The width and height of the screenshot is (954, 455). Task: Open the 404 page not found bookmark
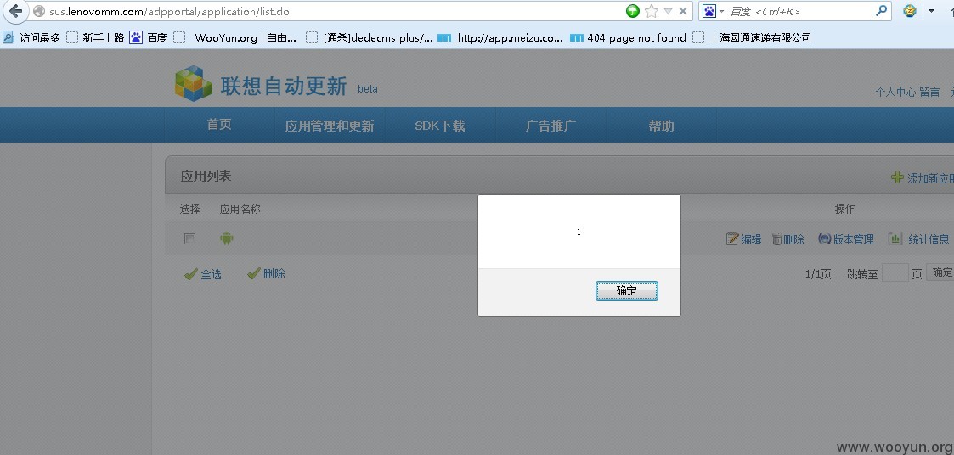coord(629,37)
